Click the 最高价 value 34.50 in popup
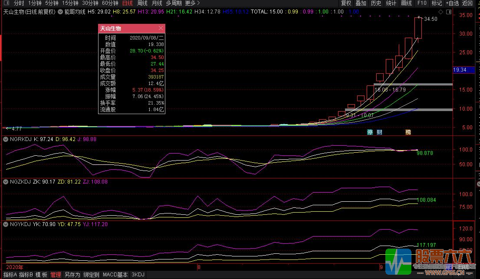Screen dimensions: 480x279 pos(157,57)
